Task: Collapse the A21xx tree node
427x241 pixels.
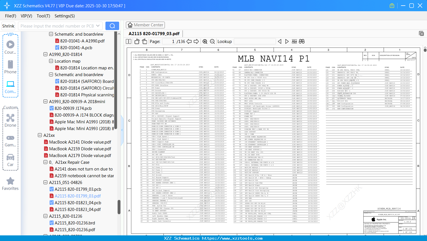Action: click(40, 135)
